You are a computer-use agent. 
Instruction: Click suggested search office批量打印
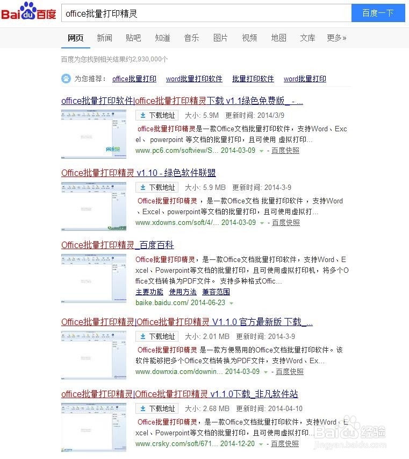point(134,79)
